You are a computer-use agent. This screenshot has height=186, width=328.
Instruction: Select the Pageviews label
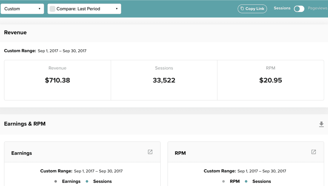pyautogui.click(x=317, y=8)
